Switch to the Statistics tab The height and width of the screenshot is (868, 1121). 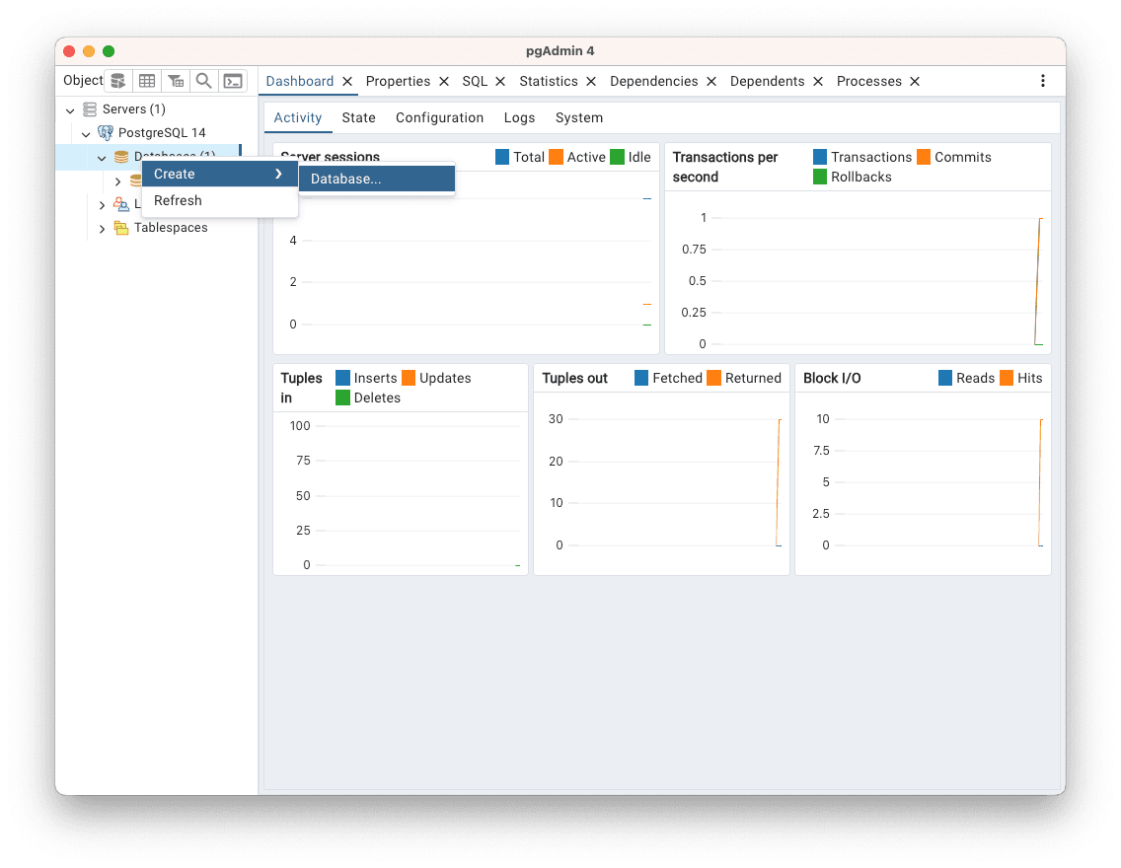pyautogui.click(x=549, y=82)
